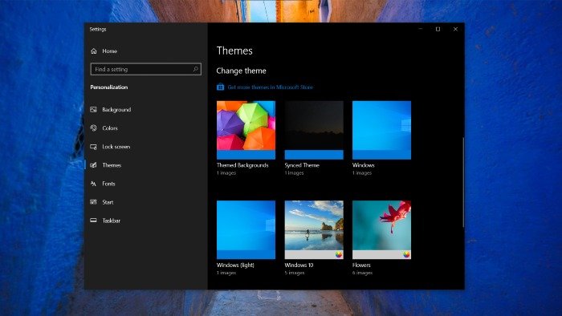The height and width of the screenshot is (316, 562).
Task: Click the 5 images text under Windows 10
Action: coord(295,273)
